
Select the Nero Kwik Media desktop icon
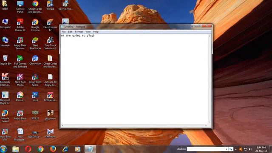click(x=20, y=80)
